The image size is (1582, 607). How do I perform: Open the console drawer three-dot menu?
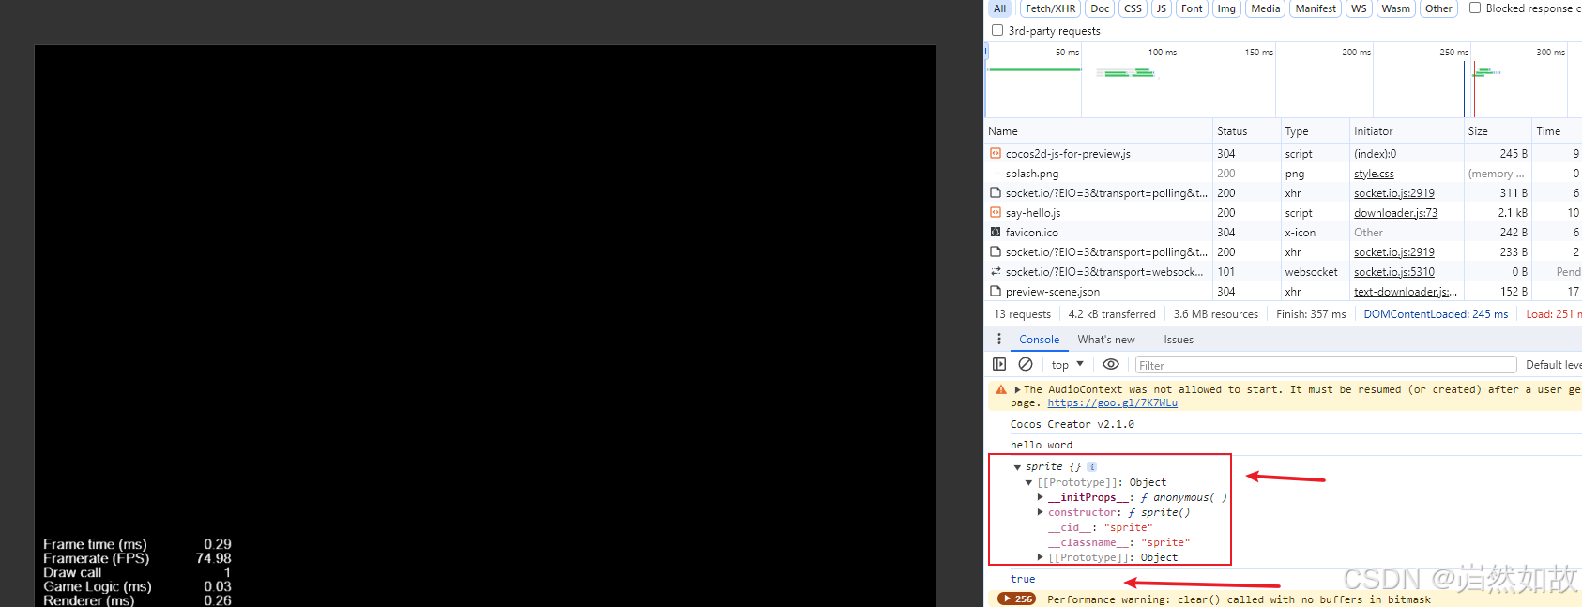(998, 339)
